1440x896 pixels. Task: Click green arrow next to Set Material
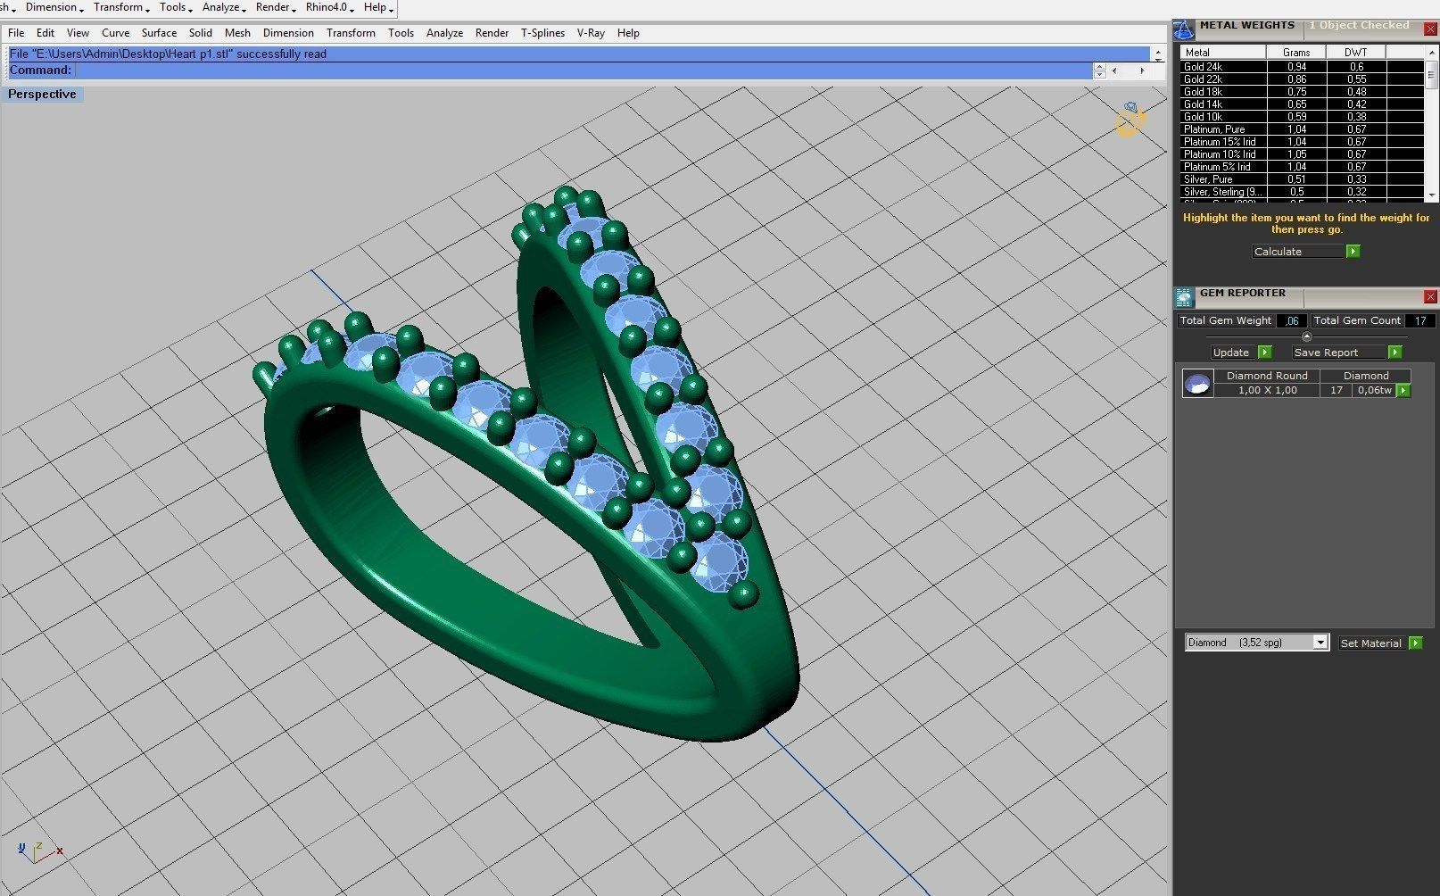(1416, 643)
